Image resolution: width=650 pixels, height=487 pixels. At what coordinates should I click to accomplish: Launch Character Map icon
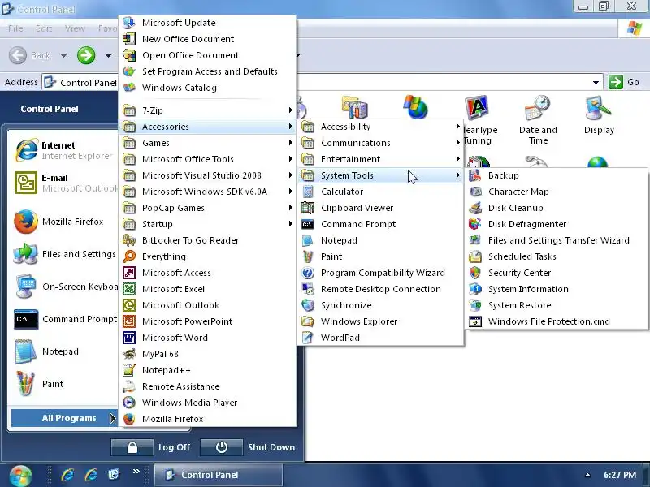(475, 192)
